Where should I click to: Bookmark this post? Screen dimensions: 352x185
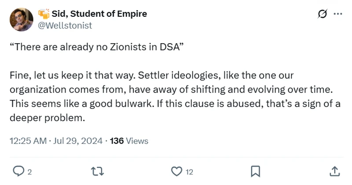click(x=255, y=170)
